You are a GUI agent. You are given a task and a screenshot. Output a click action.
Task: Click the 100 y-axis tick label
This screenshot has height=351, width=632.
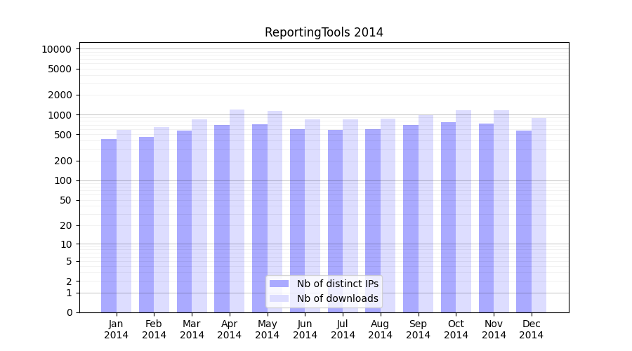[x=62, y=180]
